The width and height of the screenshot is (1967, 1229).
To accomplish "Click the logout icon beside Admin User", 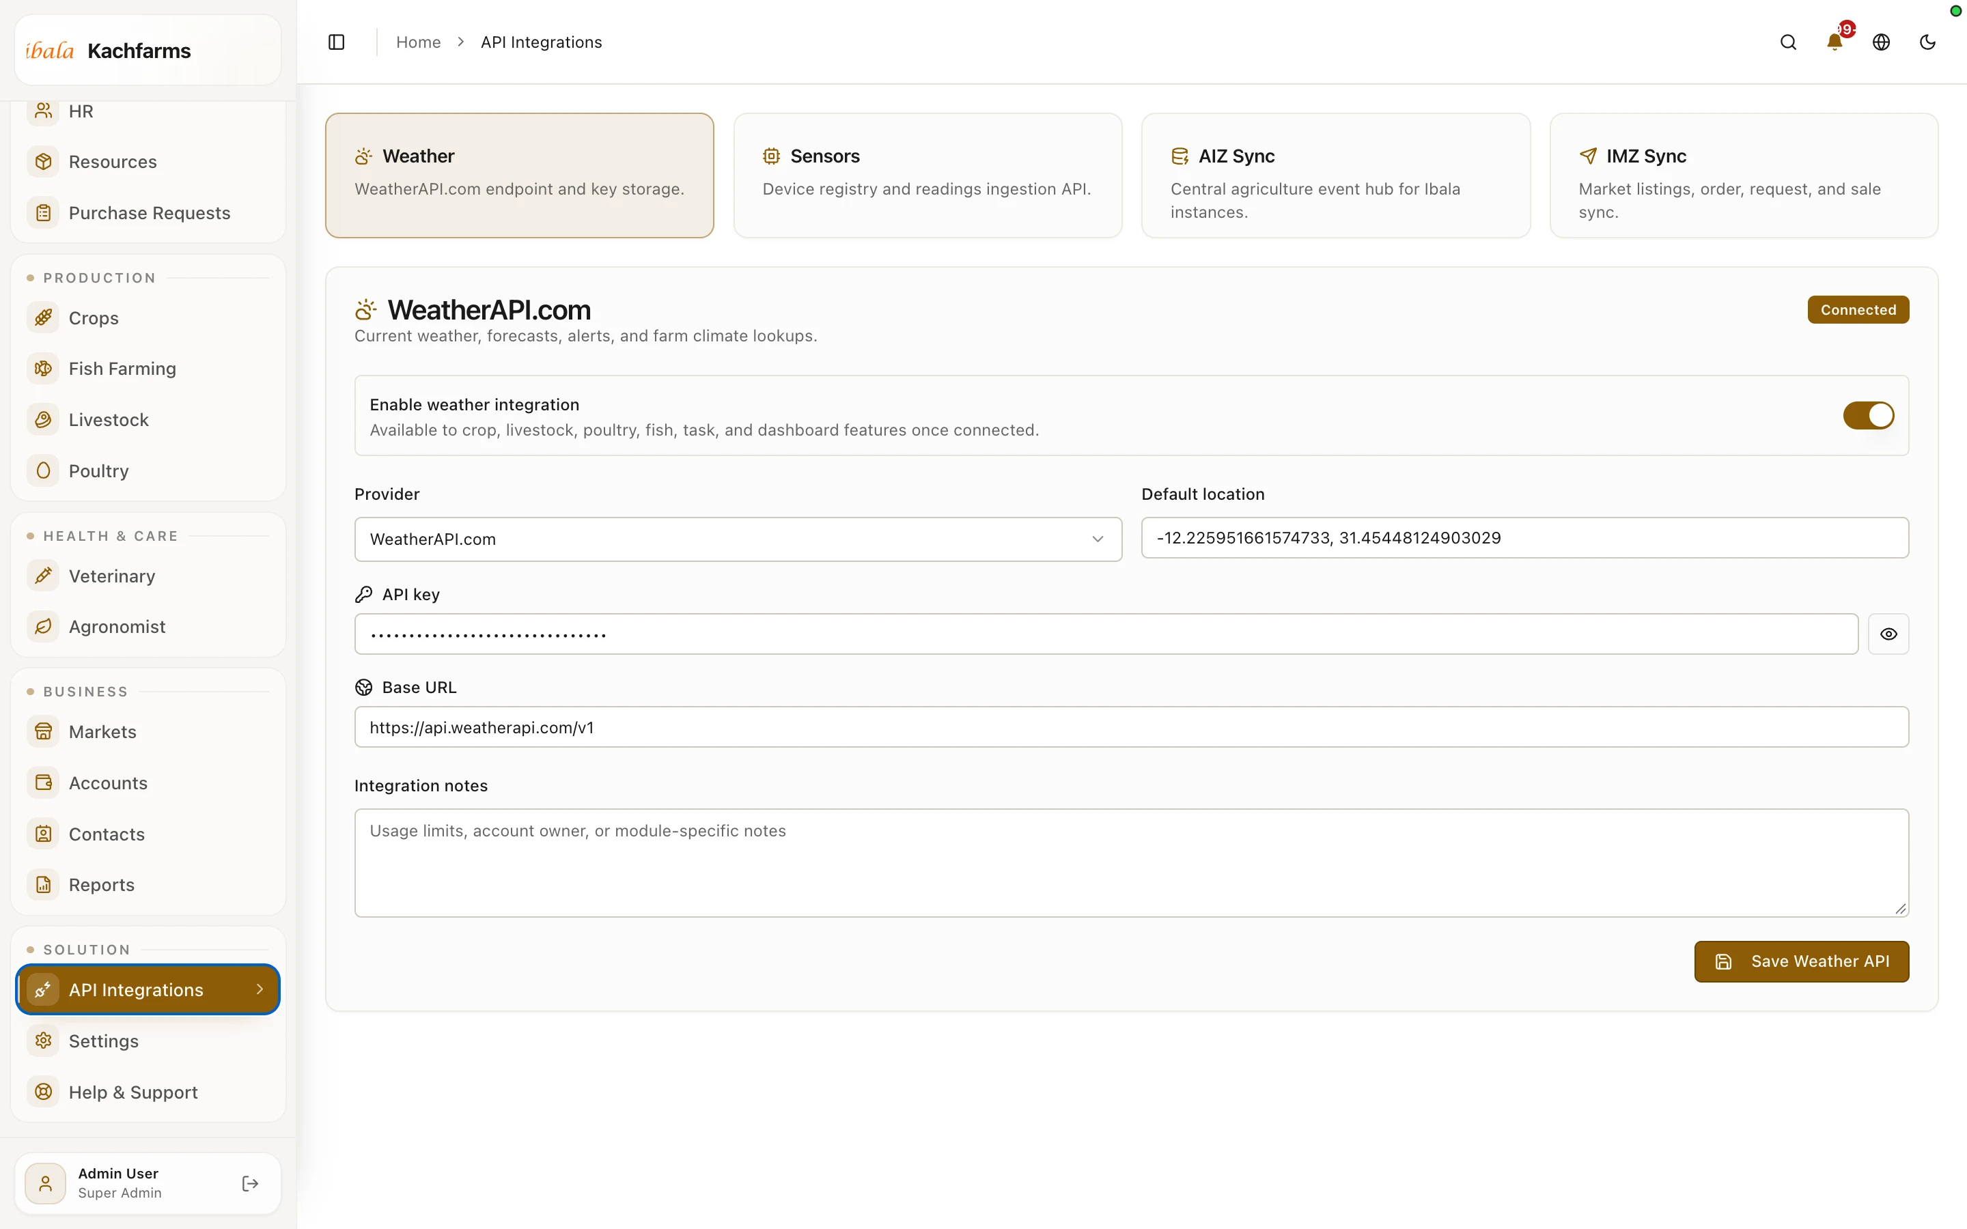I will click(251, 1183).
